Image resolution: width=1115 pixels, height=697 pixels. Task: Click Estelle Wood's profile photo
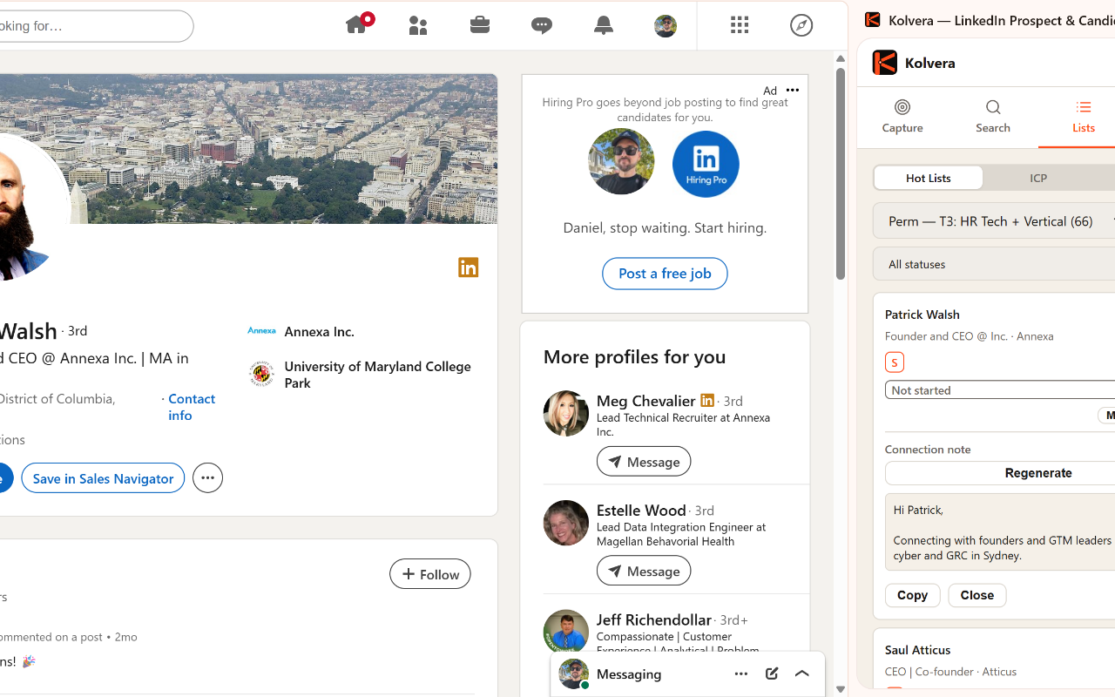coord(566,523)
